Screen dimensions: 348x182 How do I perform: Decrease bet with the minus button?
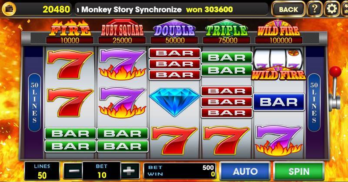pyautogui.click(x=74, y=171)
